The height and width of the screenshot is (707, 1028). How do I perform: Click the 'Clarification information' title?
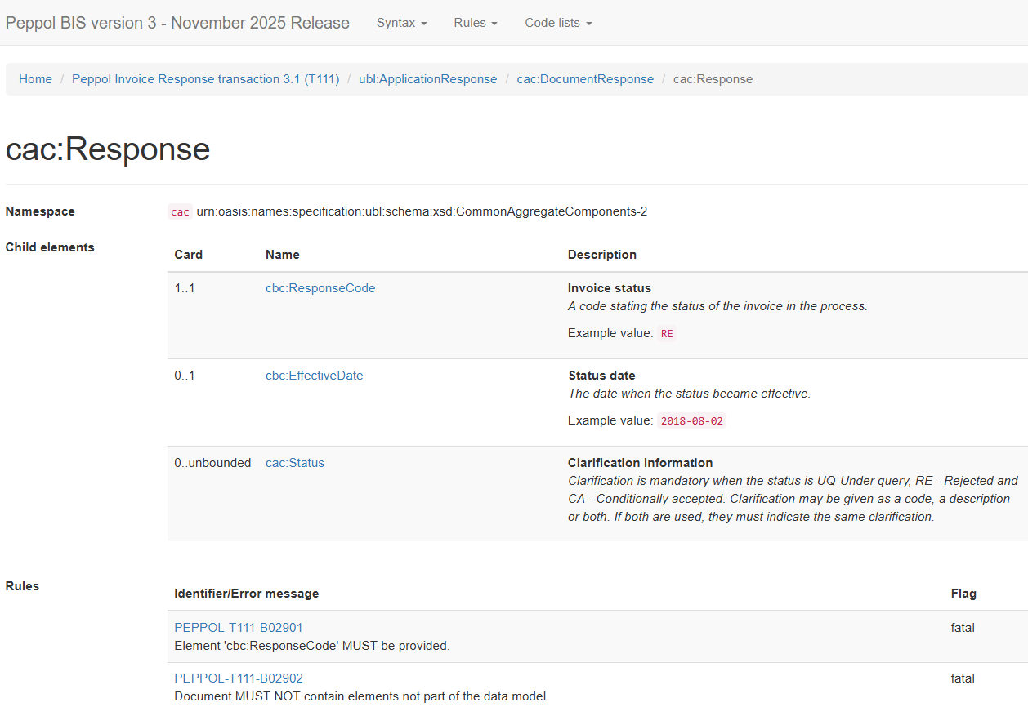click(641, 463)
